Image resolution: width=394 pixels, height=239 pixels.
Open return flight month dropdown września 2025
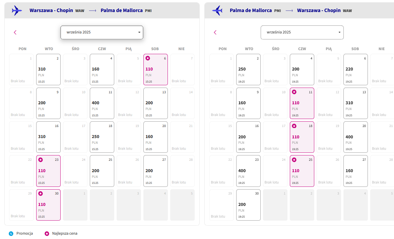click(302, 32)
